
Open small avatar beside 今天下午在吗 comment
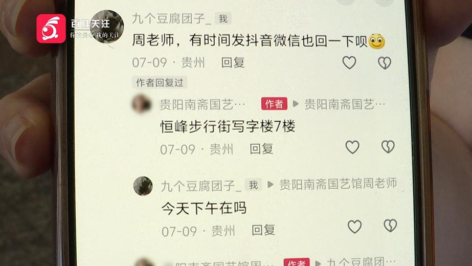[x=143, y=186]
